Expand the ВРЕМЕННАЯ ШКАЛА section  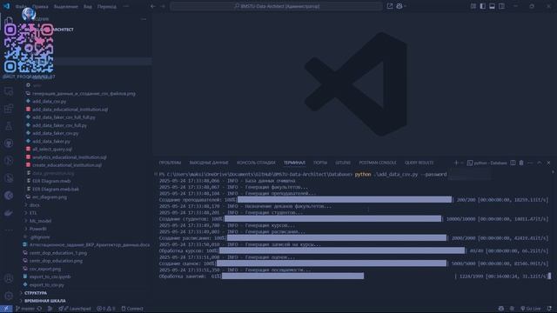pos(44,301)
